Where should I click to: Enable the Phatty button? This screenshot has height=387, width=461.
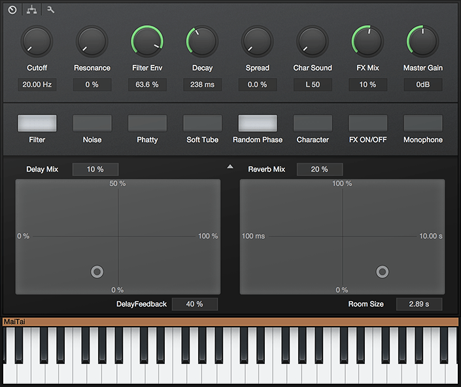click(x=147, y=123)
